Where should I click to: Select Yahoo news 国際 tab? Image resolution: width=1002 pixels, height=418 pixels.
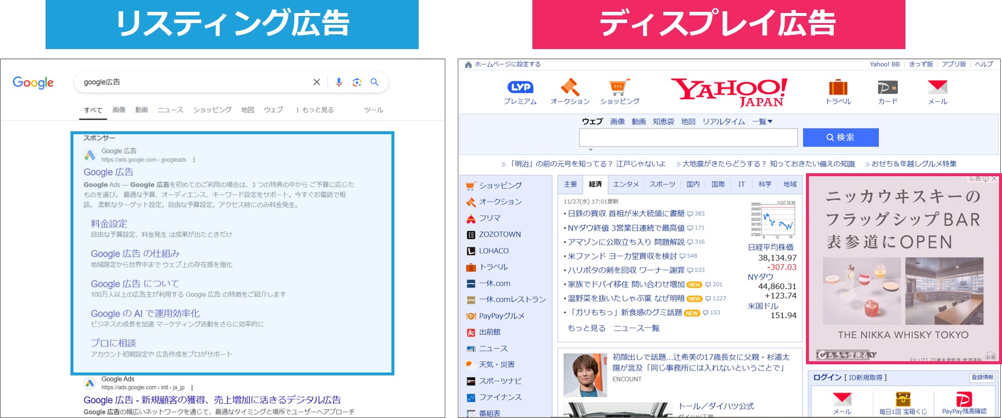718,184
